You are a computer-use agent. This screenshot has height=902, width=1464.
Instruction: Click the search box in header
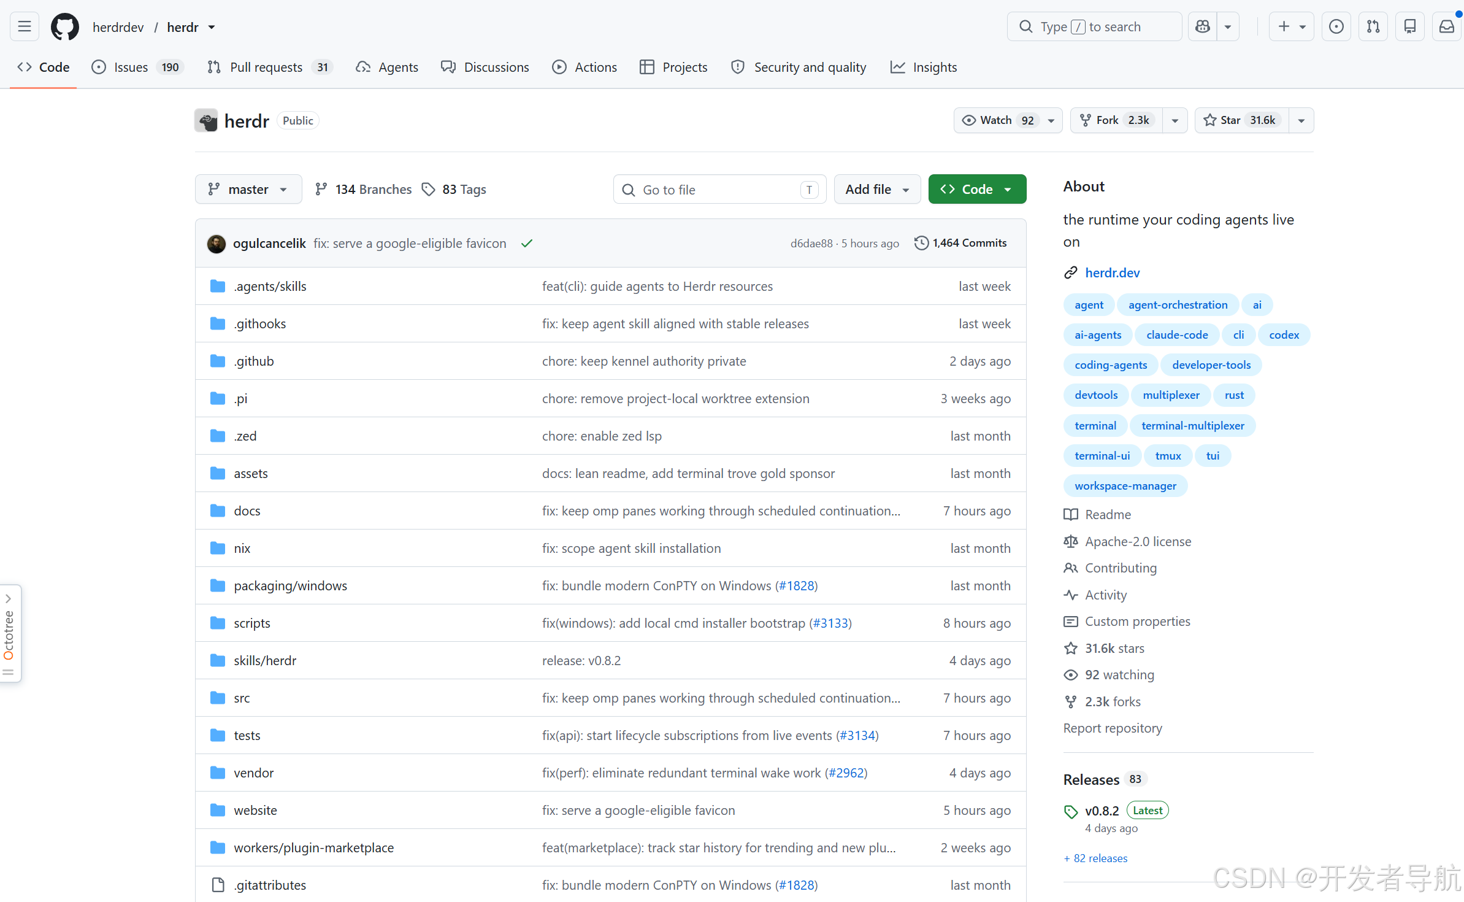pyautogui.click(x=1094, y=26)
